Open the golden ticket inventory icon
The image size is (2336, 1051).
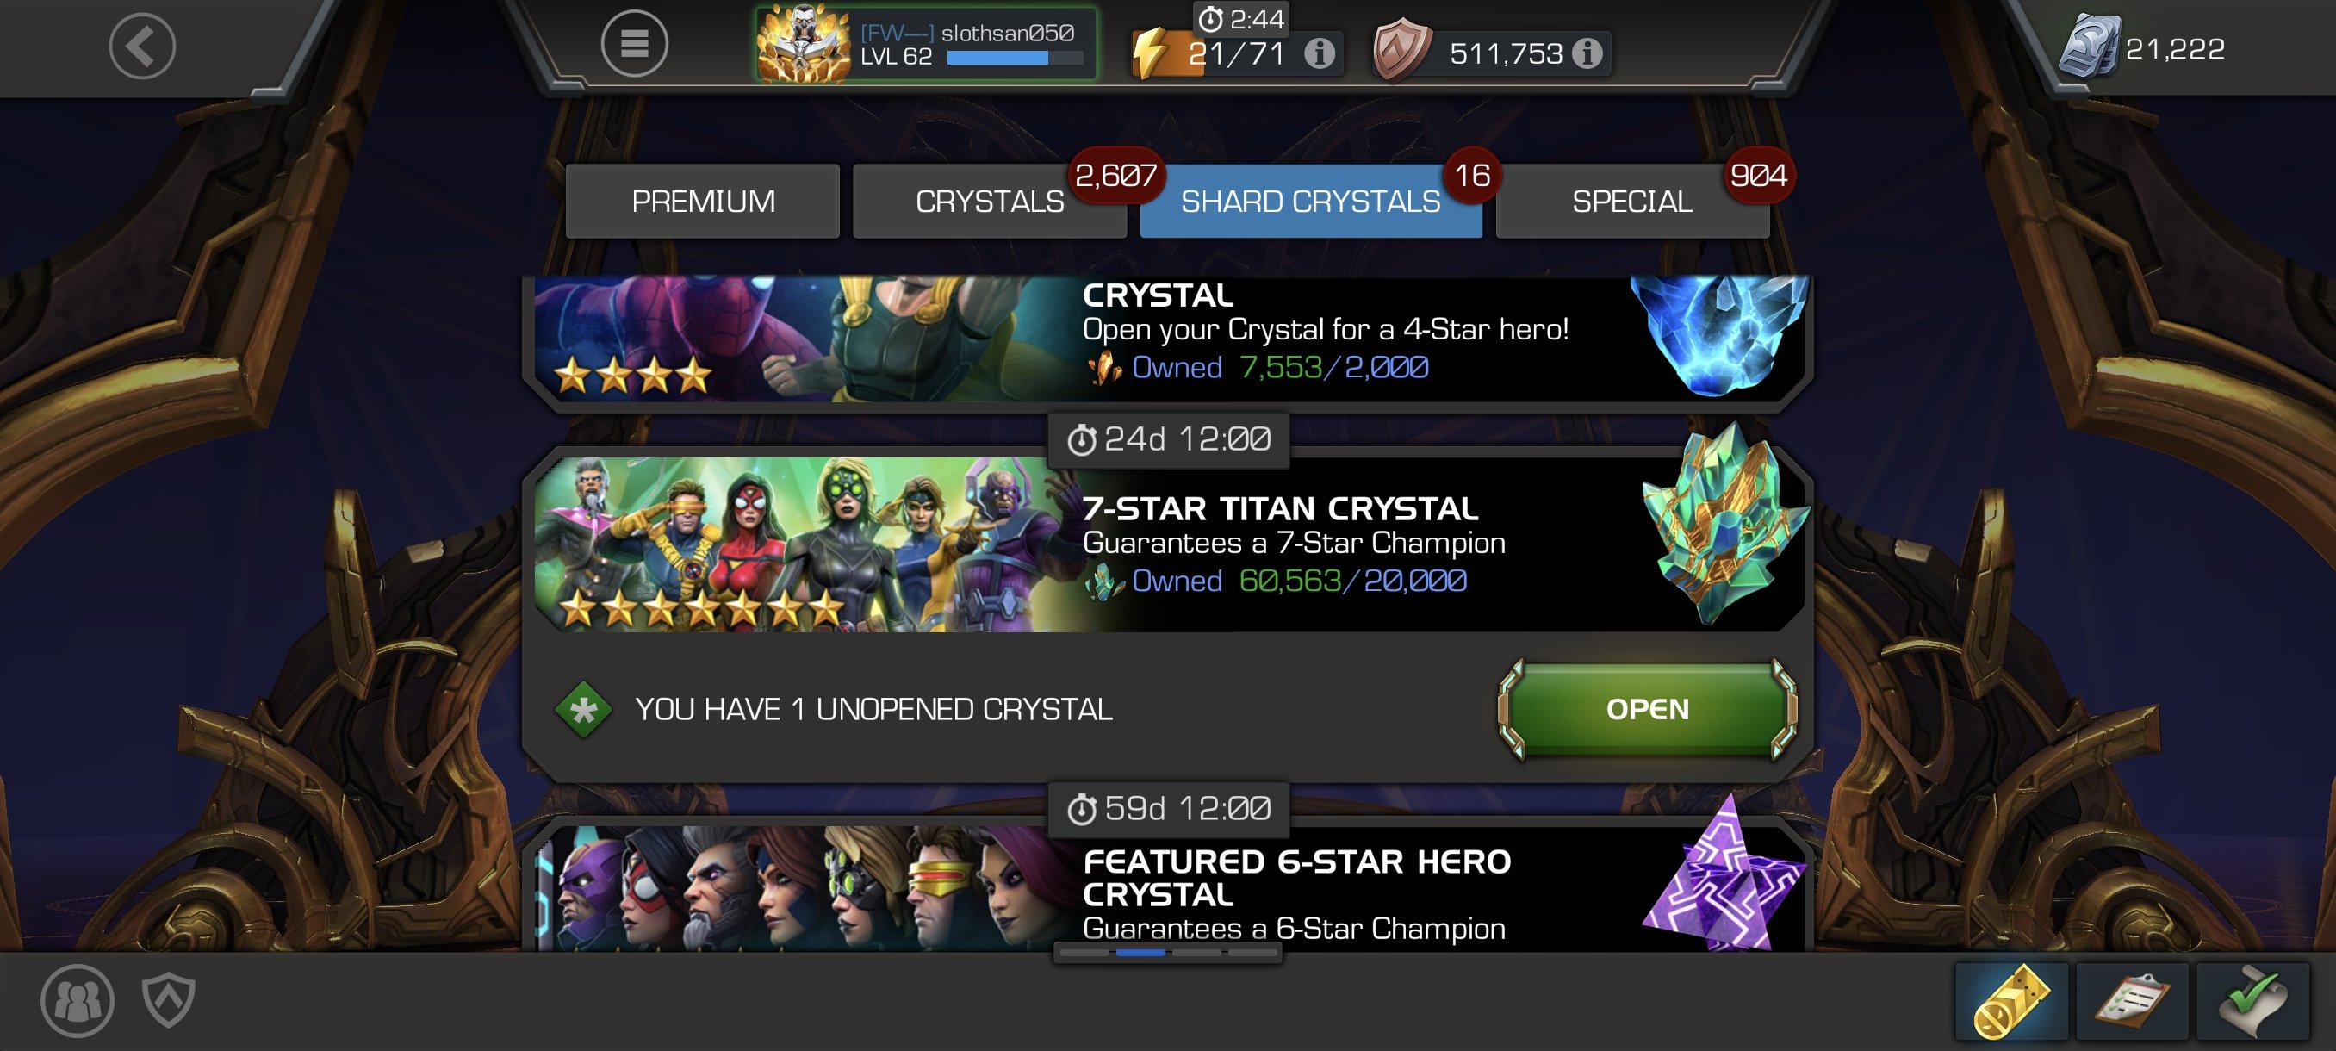point(2010,1000)
